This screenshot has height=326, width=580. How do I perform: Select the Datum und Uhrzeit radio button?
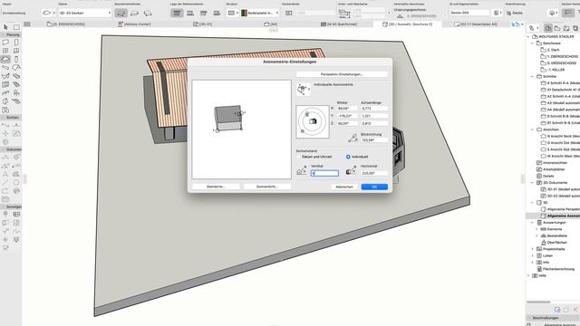click(x=298, y=157)
